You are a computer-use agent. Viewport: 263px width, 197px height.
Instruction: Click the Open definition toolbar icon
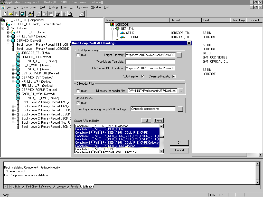click(10, 14)
